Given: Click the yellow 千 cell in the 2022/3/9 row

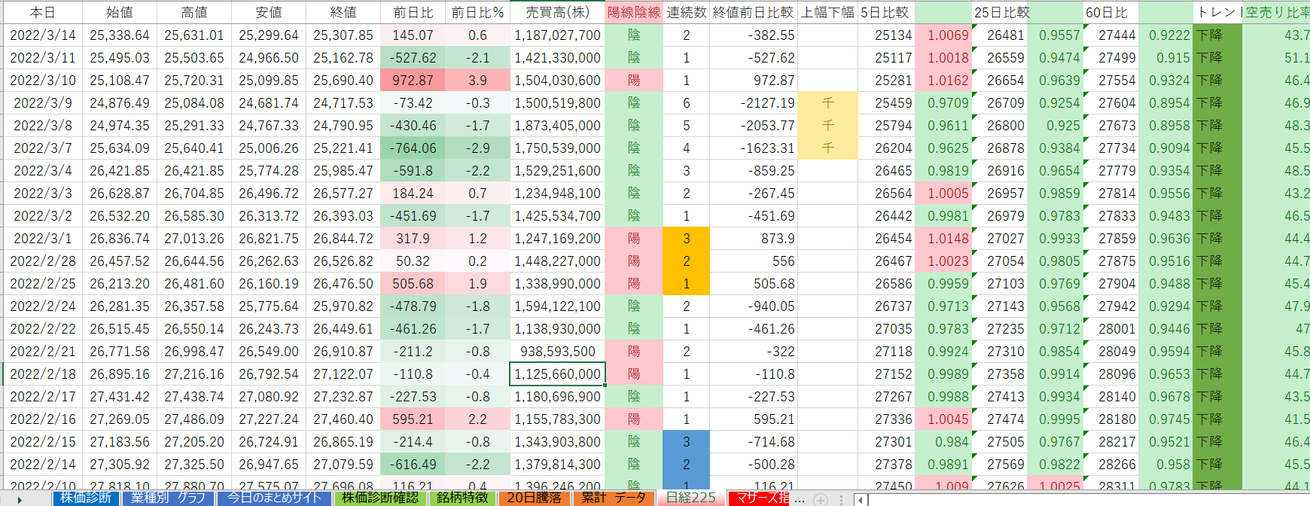Looking at the screenshot, I should (827, 103).
